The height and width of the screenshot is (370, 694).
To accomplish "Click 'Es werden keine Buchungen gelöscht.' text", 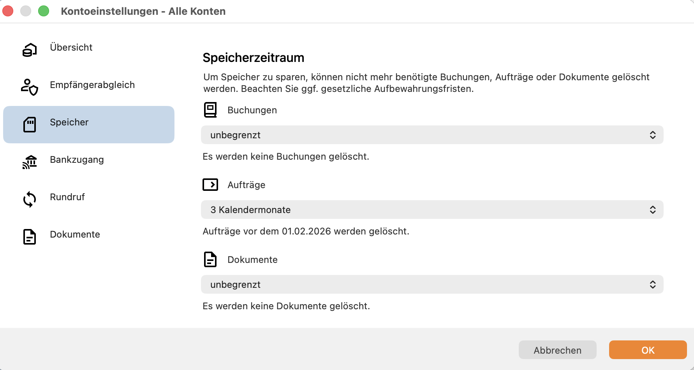I will (x=286, y=157).
